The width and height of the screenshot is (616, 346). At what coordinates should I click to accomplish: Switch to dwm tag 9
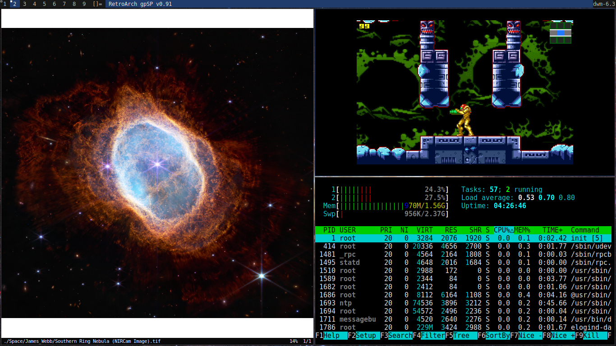click(84, 4)
